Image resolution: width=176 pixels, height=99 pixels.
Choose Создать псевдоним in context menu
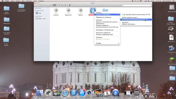click(x=107, y=25)
